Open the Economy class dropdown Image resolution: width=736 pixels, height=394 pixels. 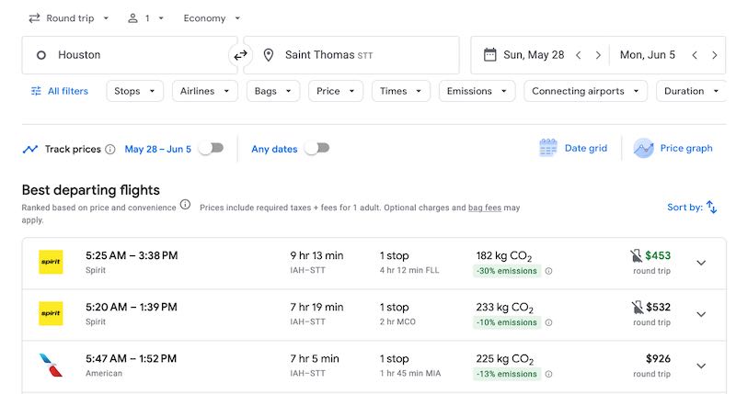[x=212, y=18]
